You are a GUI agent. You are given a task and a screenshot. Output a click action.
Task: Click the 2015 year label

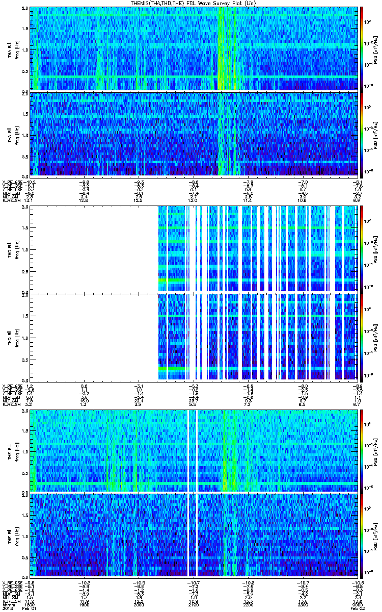[8, 608]
